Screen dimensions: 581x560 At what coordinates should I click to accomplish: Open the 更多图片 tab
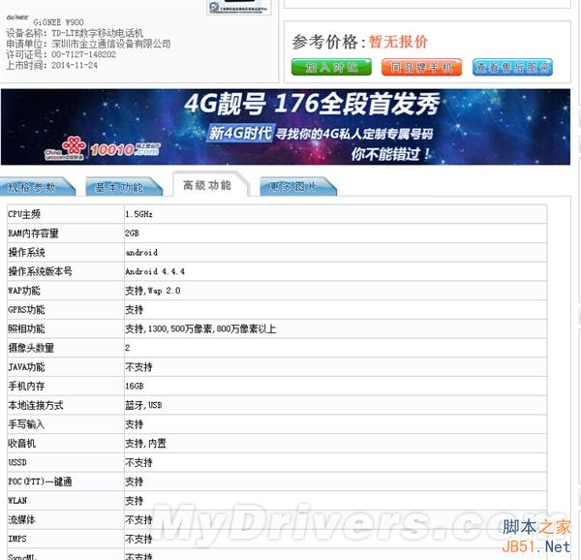(298, 186)
